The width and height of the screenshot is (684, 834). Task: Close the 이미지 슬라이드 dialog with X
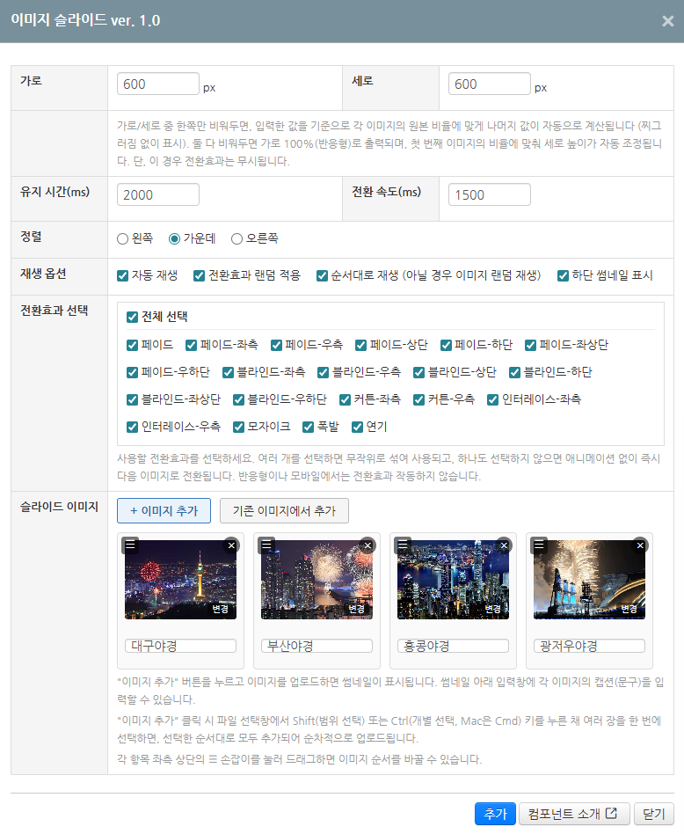[x=668, y=21]
